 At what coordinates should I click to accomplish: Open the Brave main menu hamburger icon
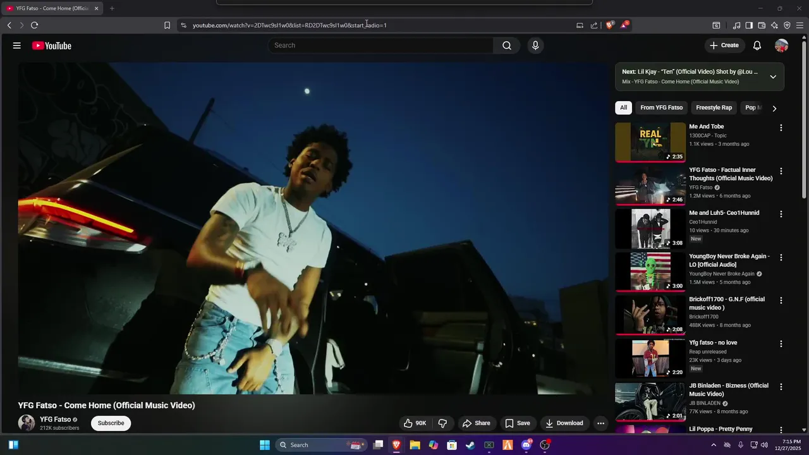coord(800,25)
